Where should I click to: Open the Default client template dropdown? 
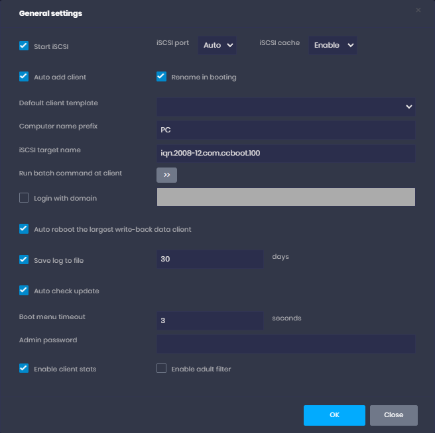point(286,107)
